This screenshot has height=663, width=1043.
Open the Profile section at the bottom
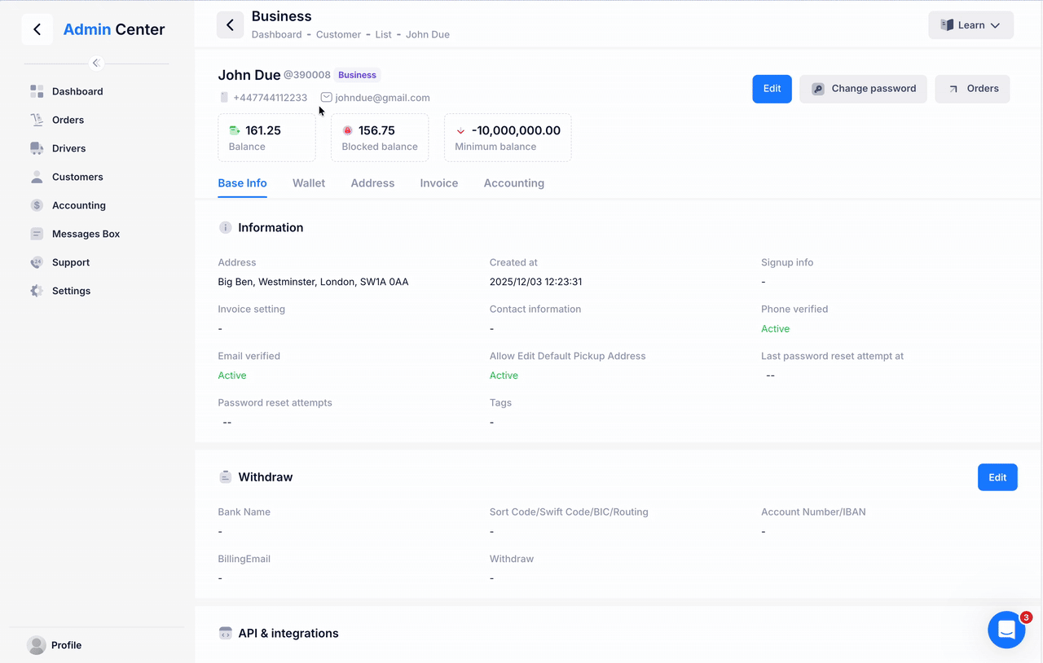[x=54, y=645]
